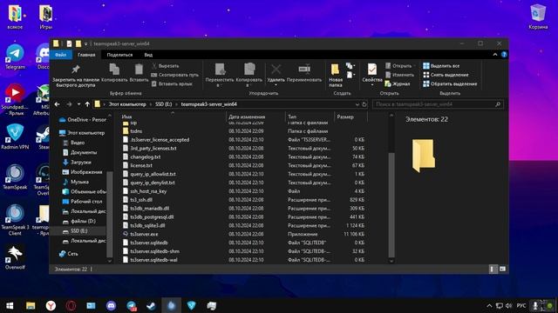558x313 pixels.
Task: Click the Soundpad desktop shortcut
Action: point(15,100)
